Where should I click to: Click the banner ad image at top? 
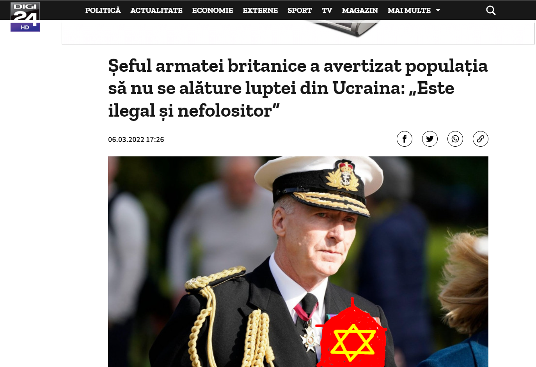click(298, 32)
